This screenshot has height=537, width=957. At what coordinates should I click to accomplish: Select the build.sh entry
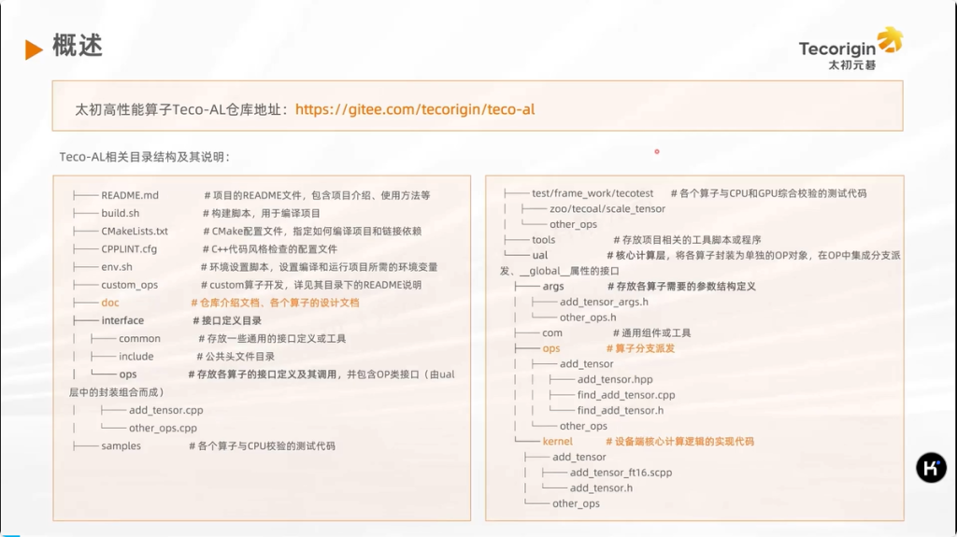click(120, 213)
